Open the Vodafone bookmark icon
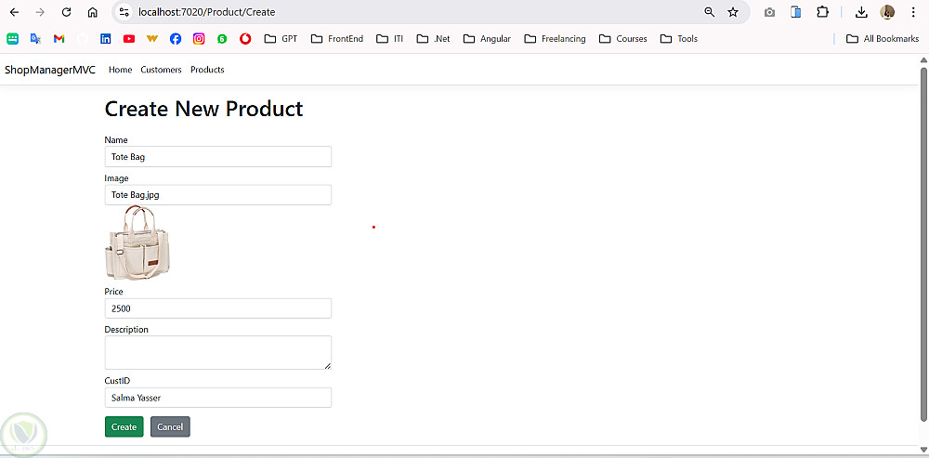The height and width of the screenshot is (458, 929). tap(245, 38)
